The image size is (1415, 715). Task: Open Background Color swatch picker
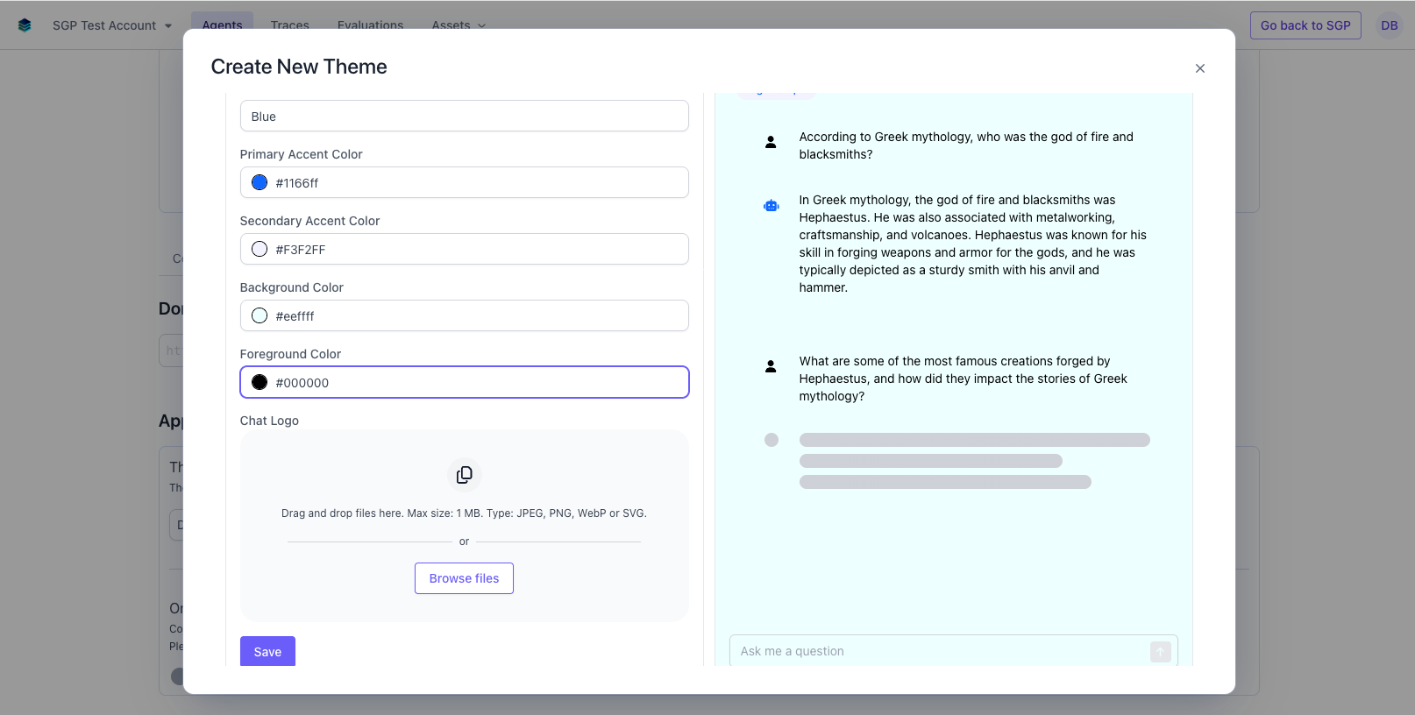260,315
